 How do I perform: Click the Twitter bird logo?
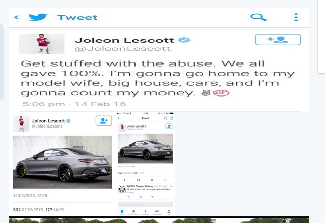(38, 17)
